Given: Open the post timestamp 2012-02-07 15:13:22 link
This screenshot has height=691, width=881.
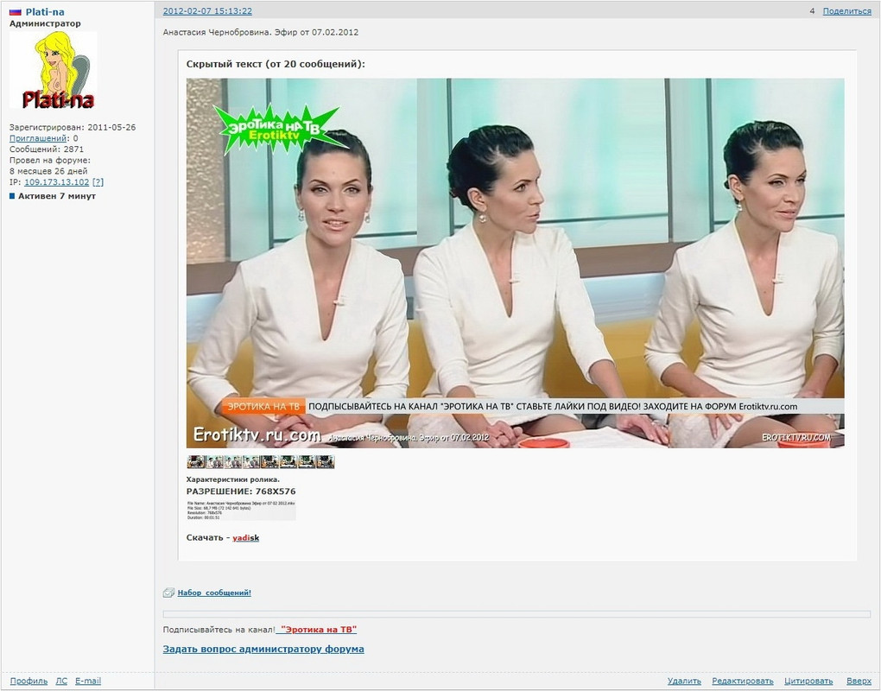Looking at the screenshot, I should coord(207,10).
